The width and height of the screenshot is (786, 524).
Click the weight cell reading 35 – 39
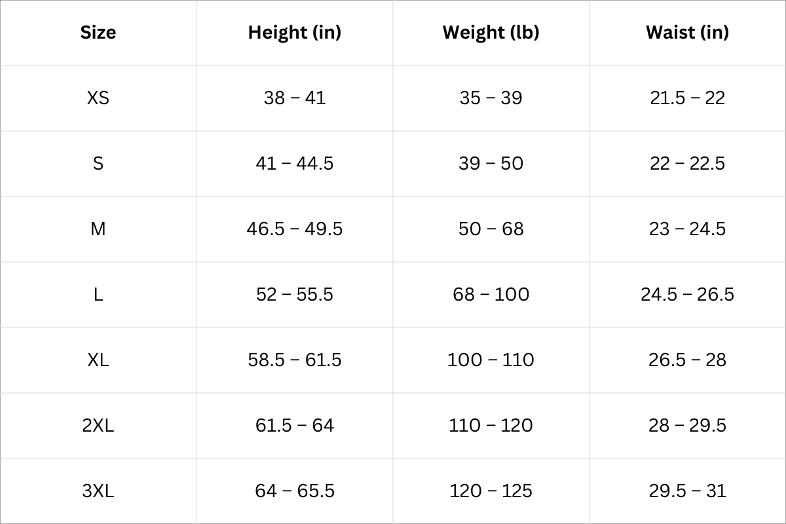[x=491, y=98]
